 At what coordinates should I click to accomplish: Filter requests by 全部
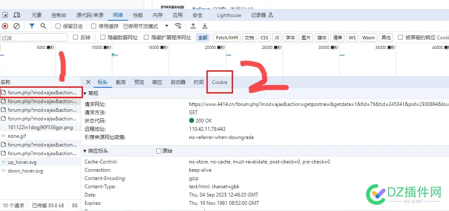203,38
